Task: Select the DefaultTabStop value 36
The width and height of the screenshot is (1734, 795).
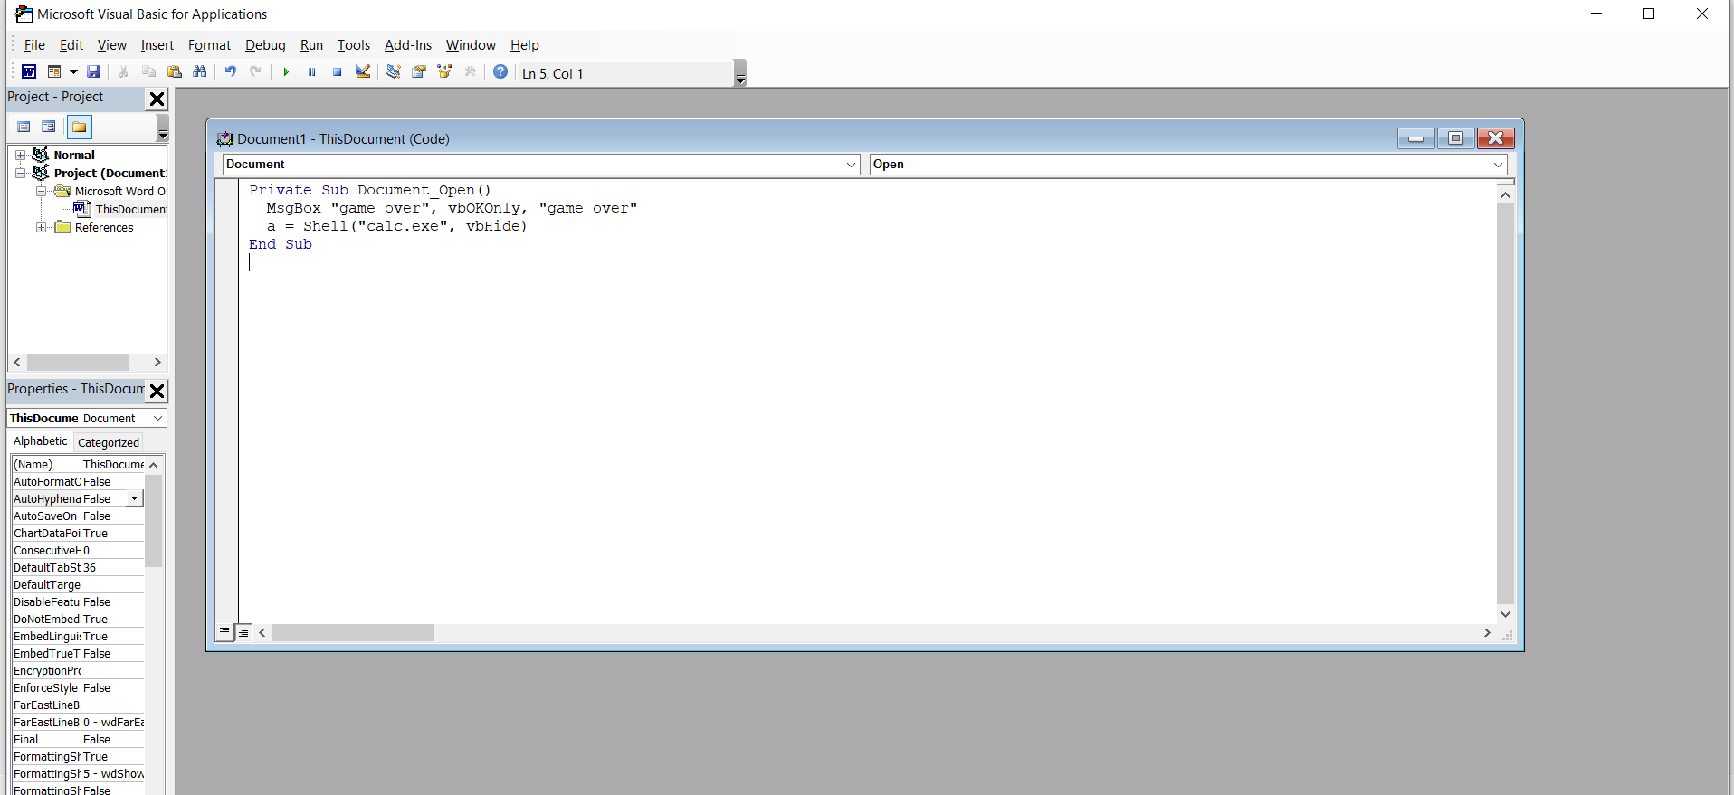Action: pos(112,567)
